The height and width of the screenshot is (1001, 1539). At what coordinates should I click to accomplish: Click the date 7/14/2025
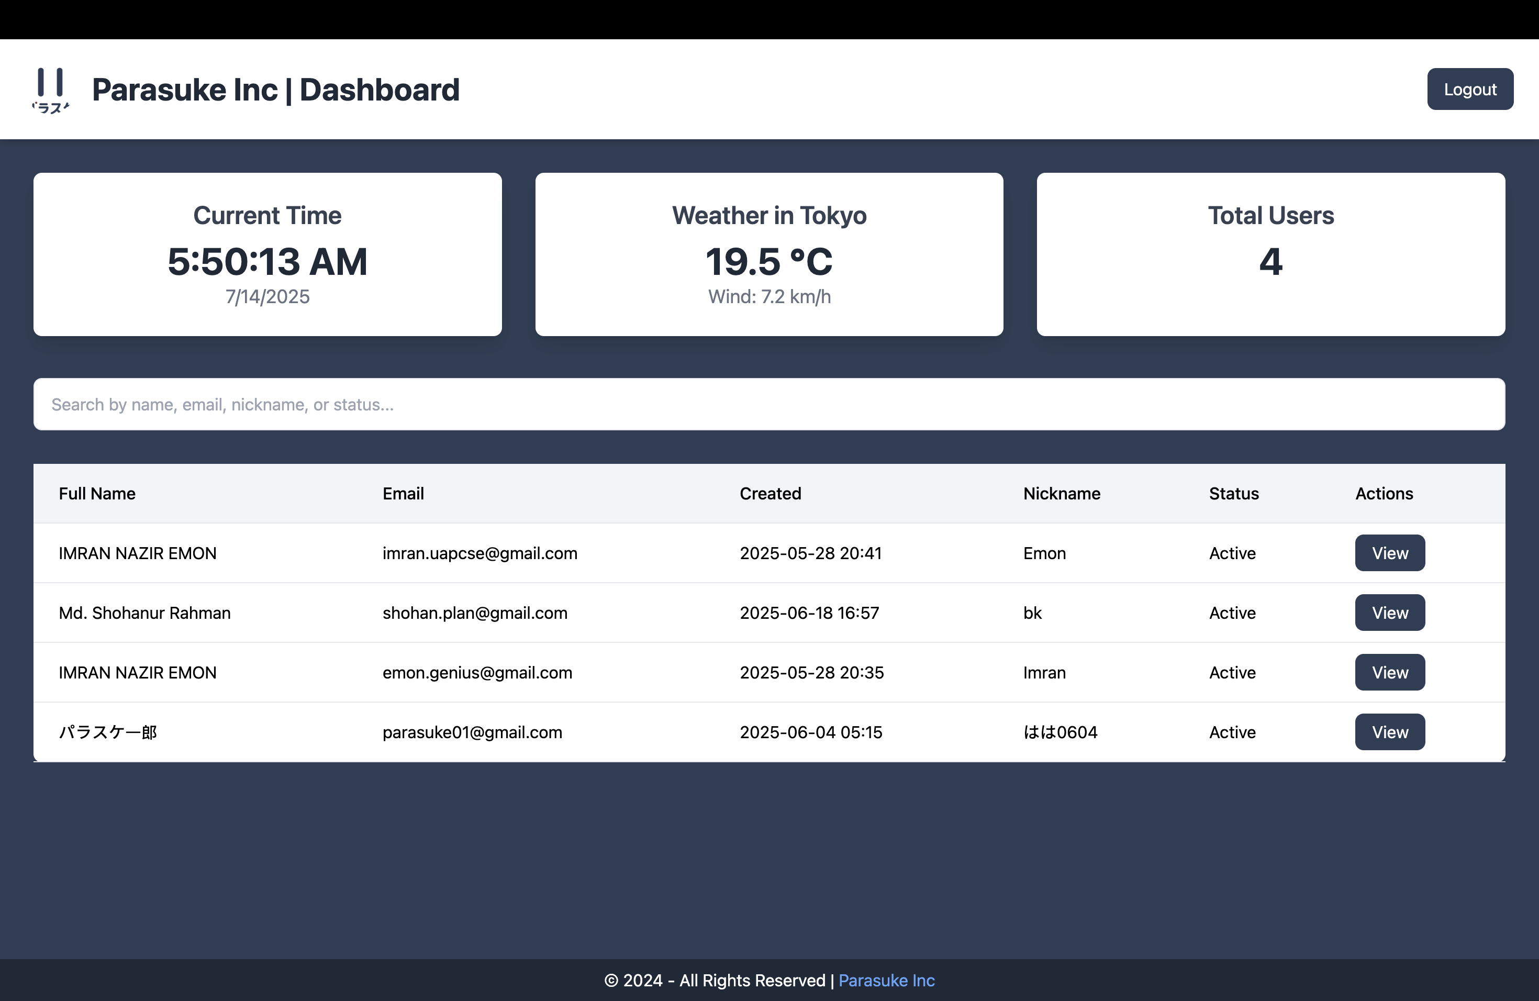(267, 296)
